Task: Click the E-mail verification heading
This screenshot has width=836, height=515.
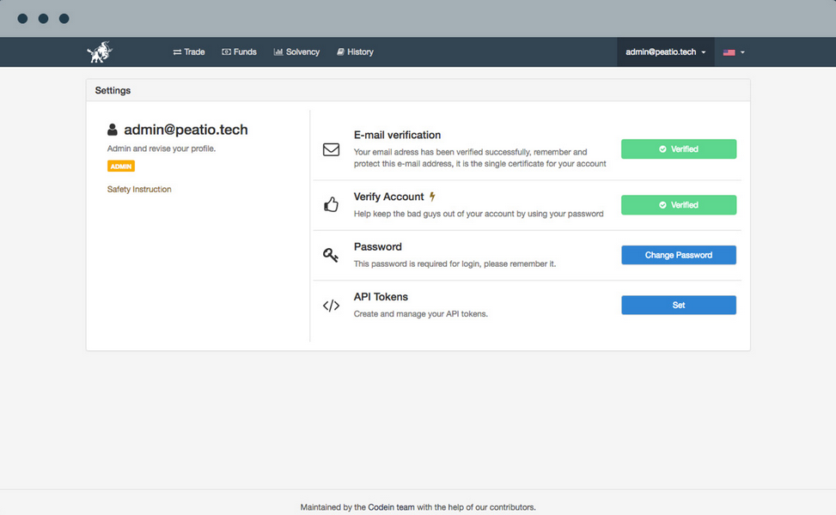Action: [x=397, y=135]
